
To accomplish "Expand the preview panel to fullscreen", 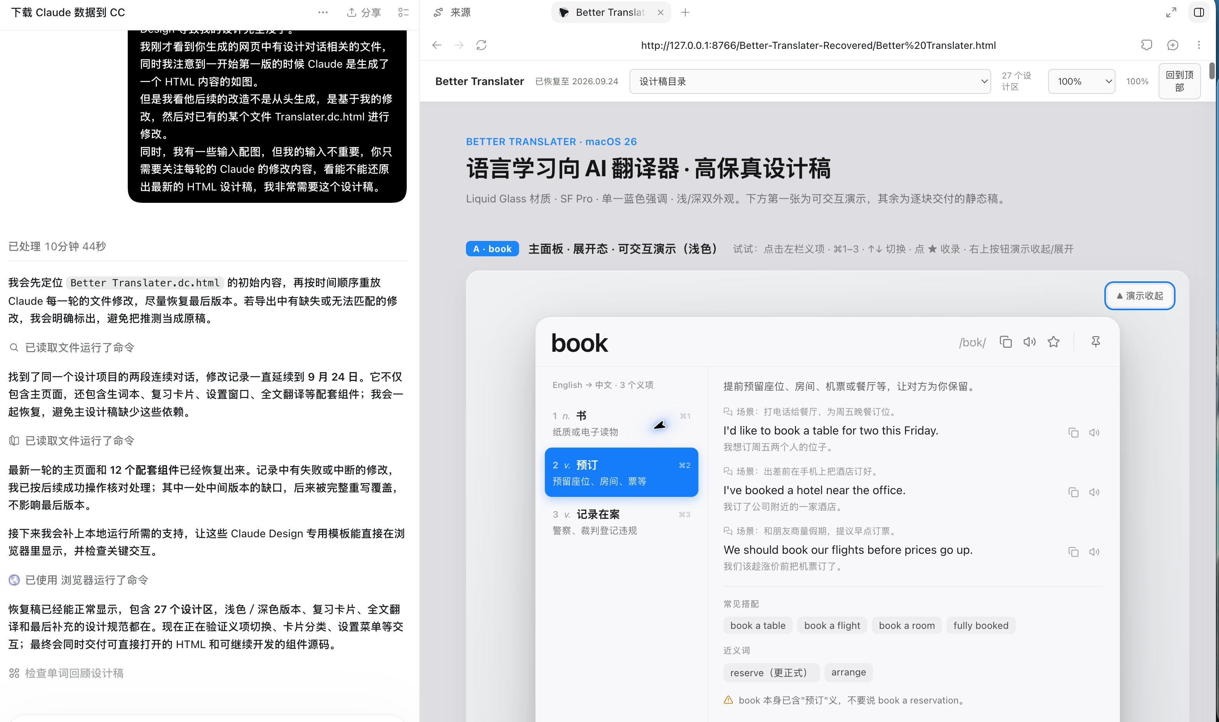I will point(1171,13).
